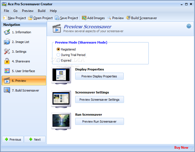Click the Display Properties monitor thumbnail
The image size is (195, 152).
61,76
